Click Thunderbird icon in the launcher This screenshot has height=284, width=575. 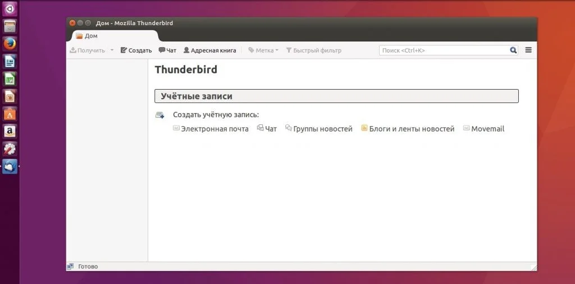coord(10,166)
